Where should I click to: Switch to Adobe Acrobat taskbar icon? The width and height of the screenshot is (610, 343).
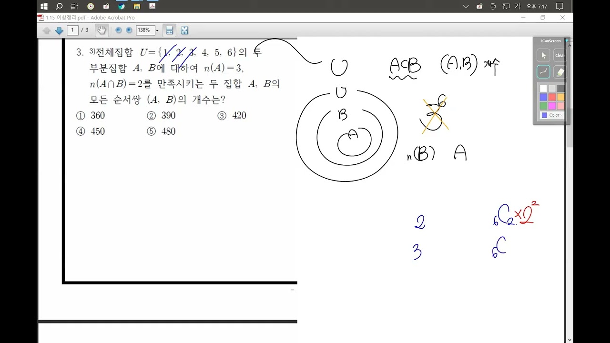[x=152, y=6]
